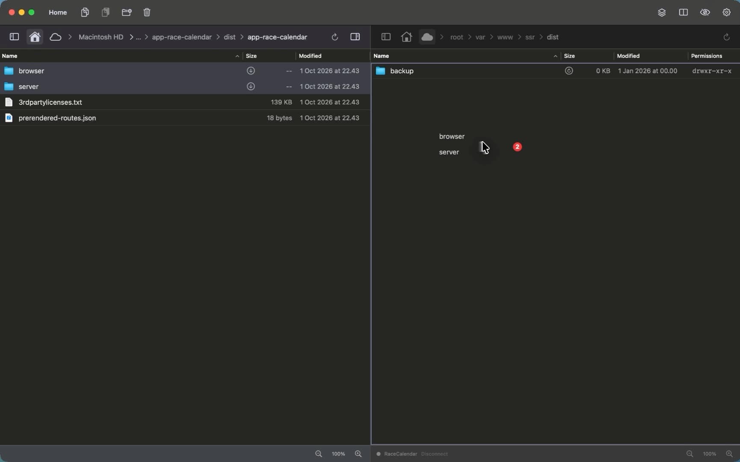Click RaceCalendar connection name
Image resolution: width=740 pixels, height=462 pixels.
[x=400, y=454]
